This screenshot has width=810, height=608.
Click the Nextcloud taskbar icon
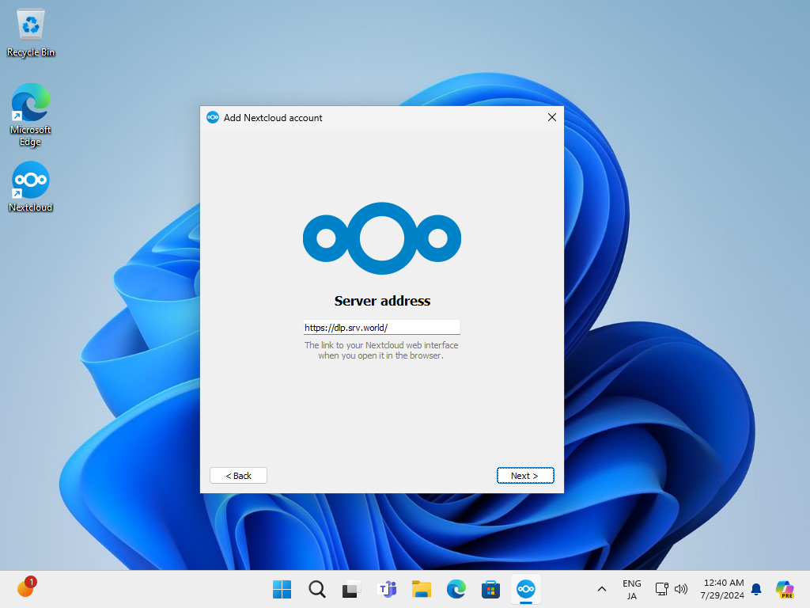(525, 589)
